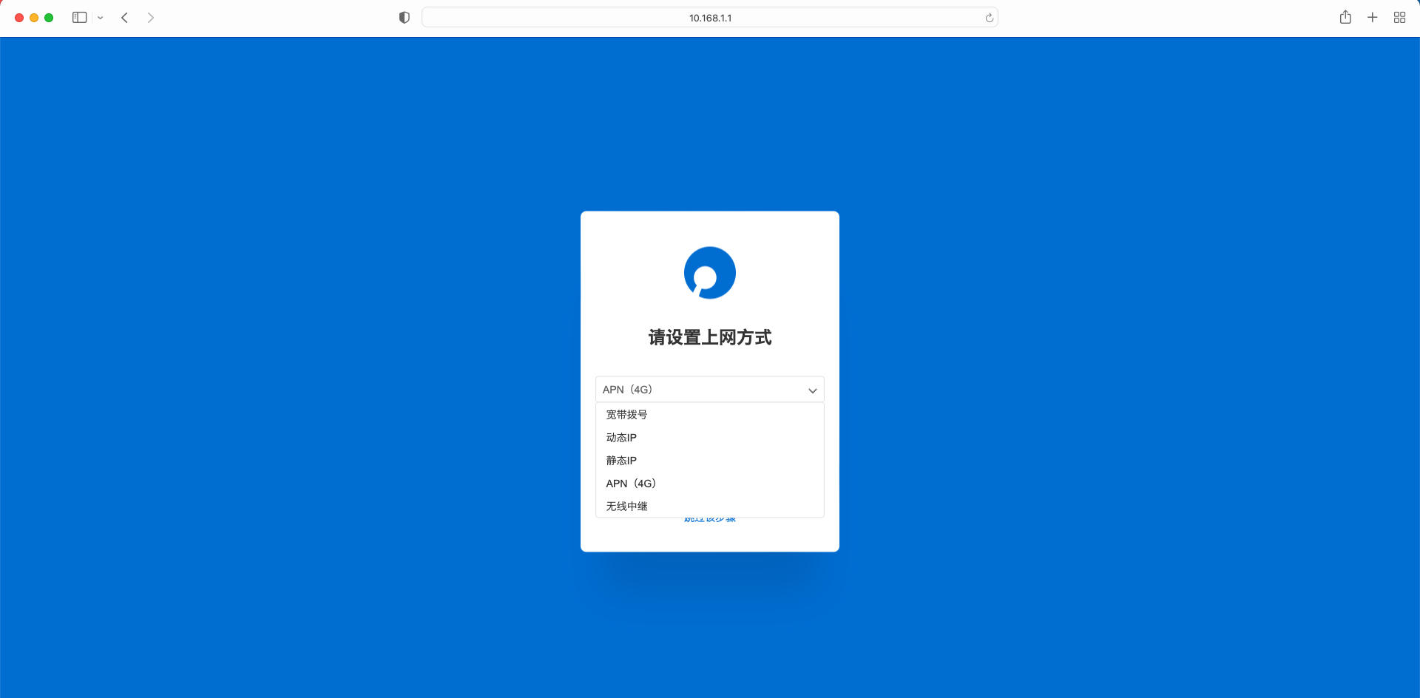Select 动态IP from the list
This screenshot has width=1420, height=698.
click(621, 438)
